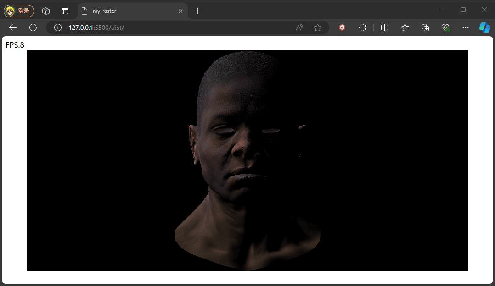495x286 pixels.
Task: Launch the Copilot sidebar
Action: click(484, 27)
